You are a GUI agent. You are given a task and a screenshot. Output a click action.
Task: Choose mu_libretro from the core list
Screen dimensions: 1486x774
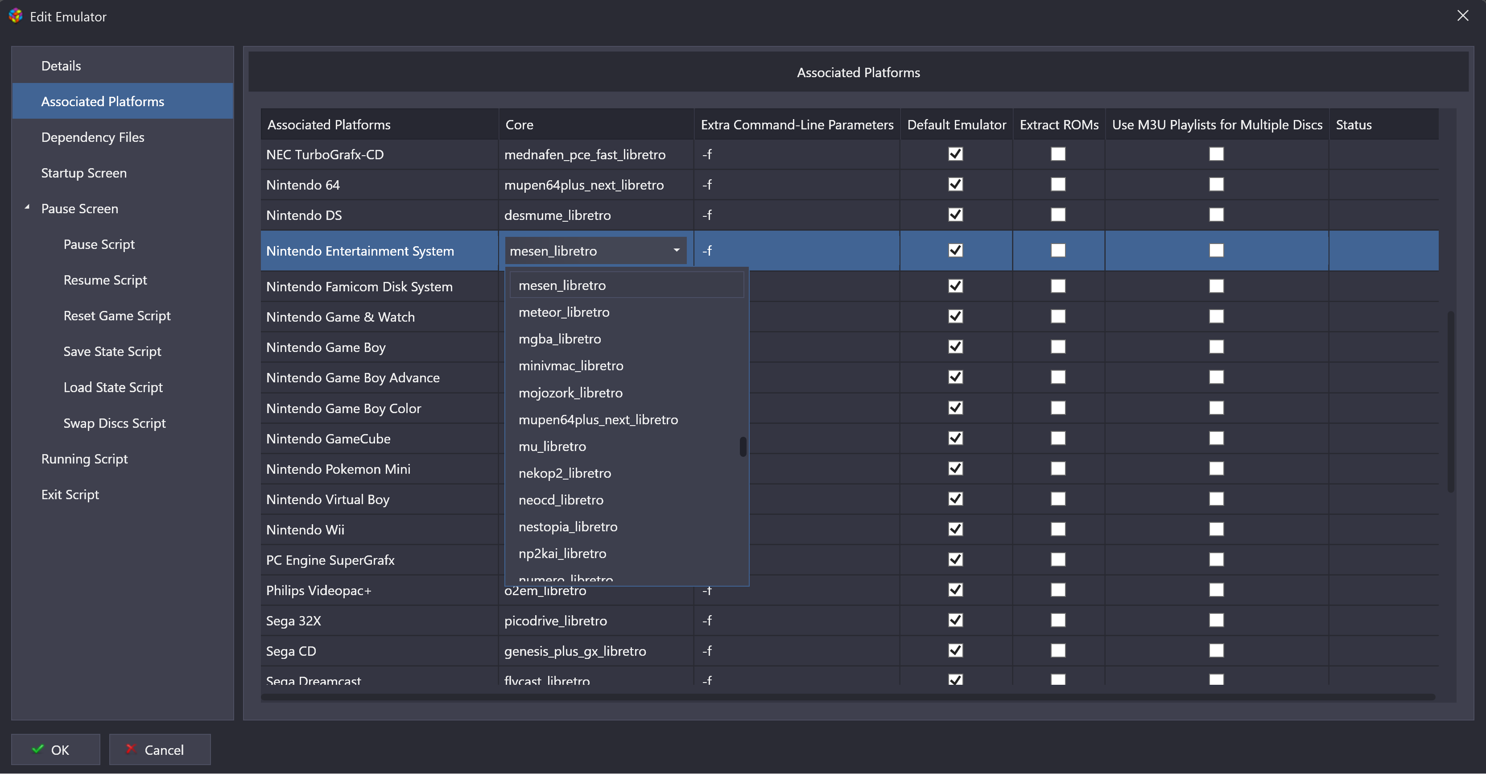(627, 447)
